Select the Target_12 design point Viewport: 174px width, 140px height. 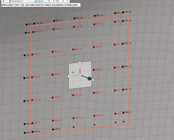53,121
